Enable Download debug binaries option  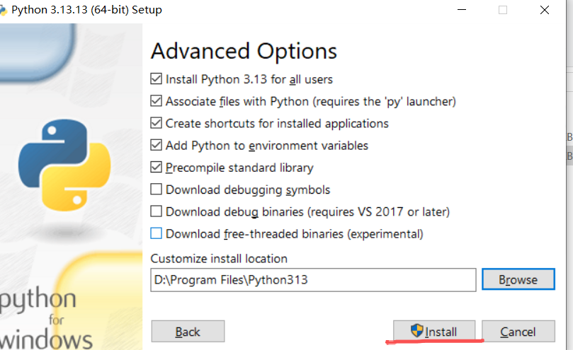(x=156, y=211)
